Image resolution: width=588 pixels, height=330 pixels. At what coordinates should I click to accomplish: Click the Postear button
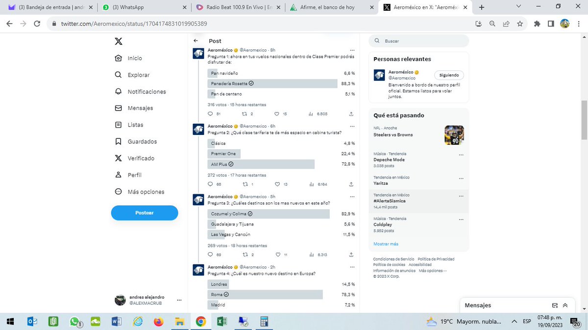tap(145, 213)
